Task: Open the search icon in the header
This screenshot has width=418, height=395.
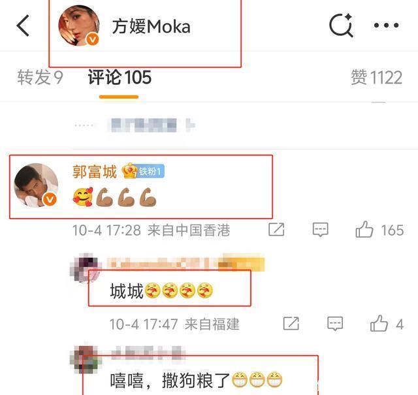Action: pyautogui.click(x=341, y=25)
